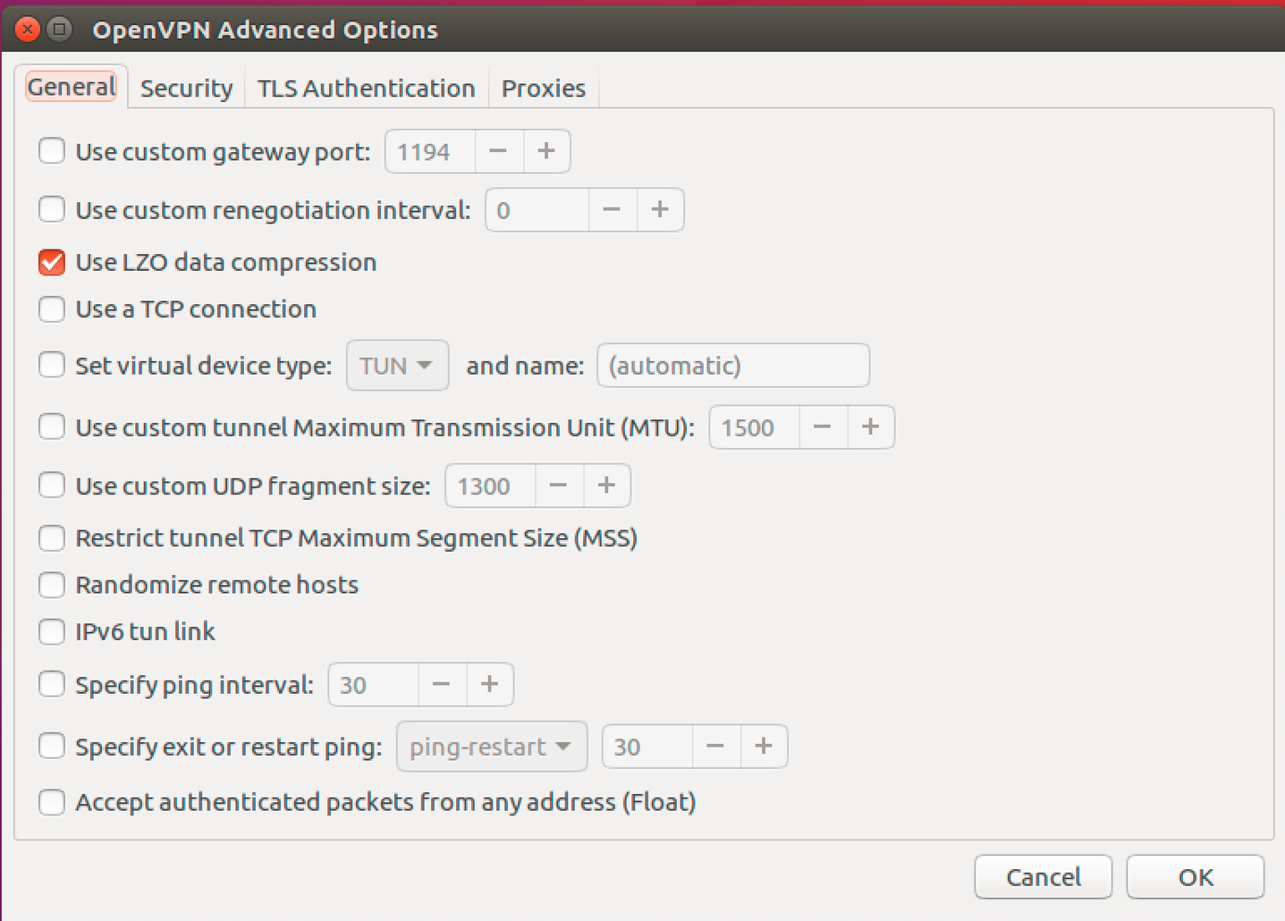Decrease ping interval using minus button
The height and width of the screenshot is (921, 1285).
441,685
